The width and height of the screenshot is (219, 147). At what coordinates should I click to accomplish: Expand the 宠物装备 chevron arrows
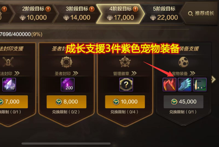click(x=193, y=73)
